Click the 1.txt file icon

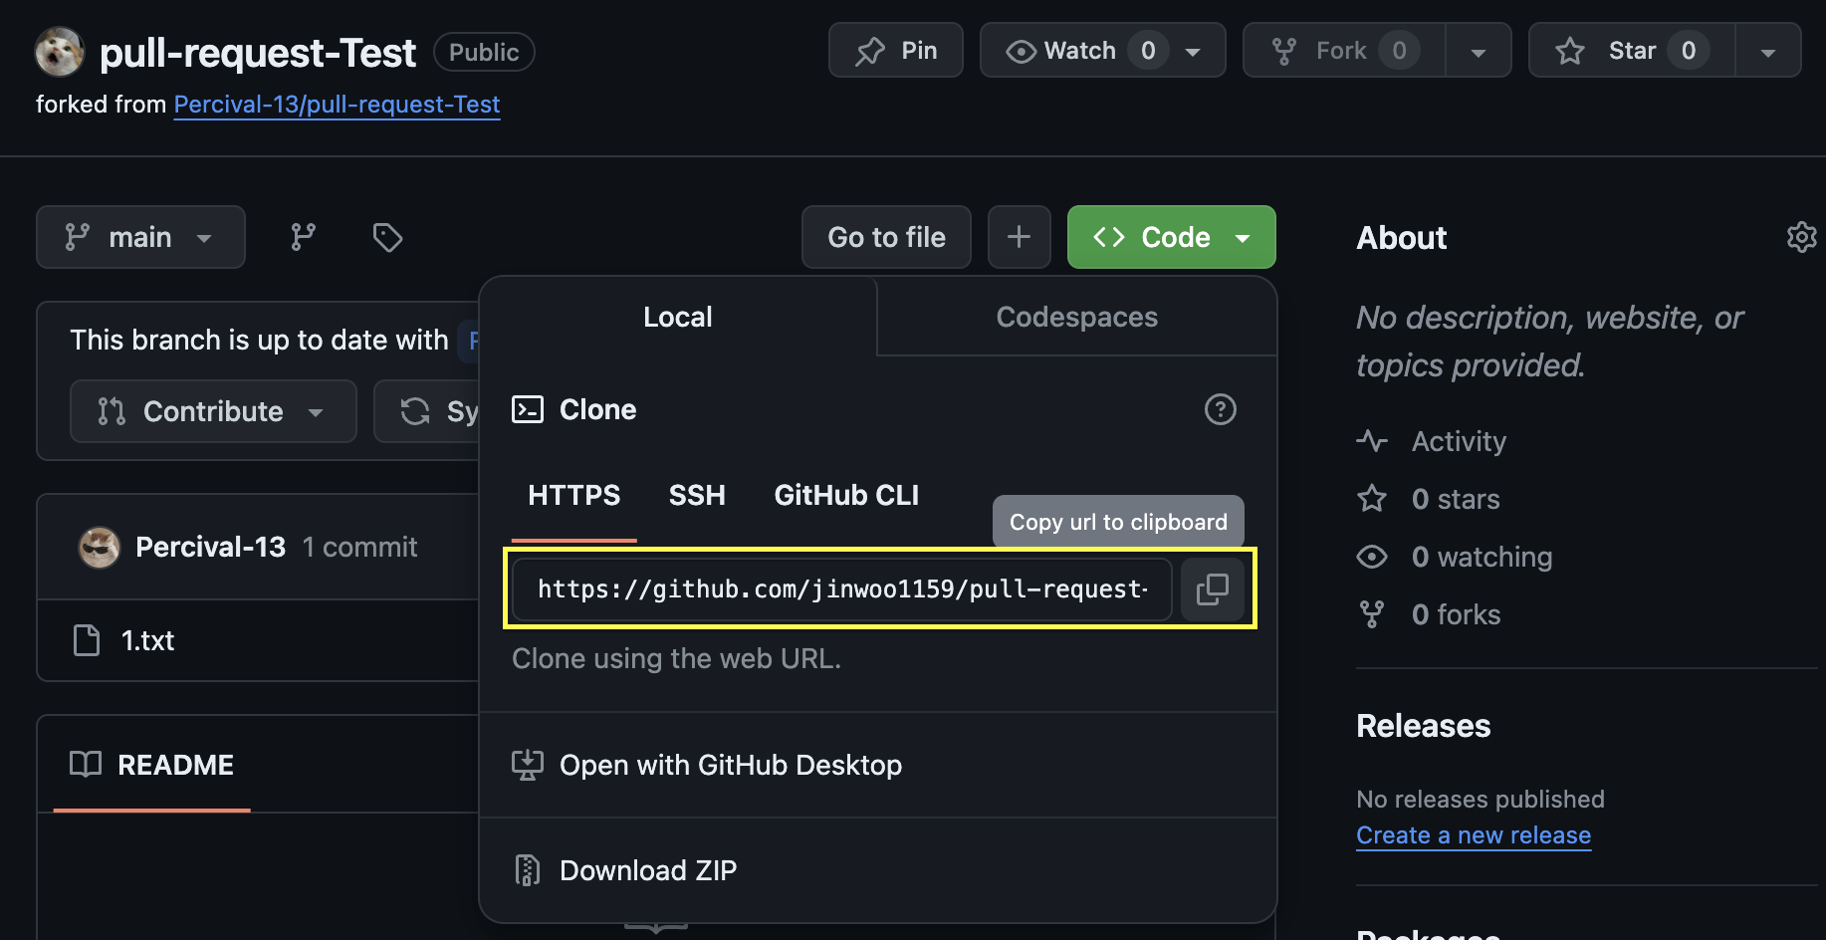[87, 640]
